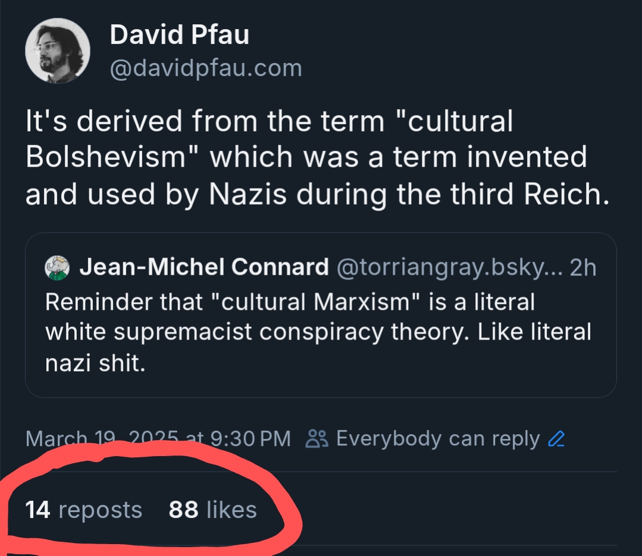
Task: Click the Everybody can reply label
Action: [x=437, y=439]
